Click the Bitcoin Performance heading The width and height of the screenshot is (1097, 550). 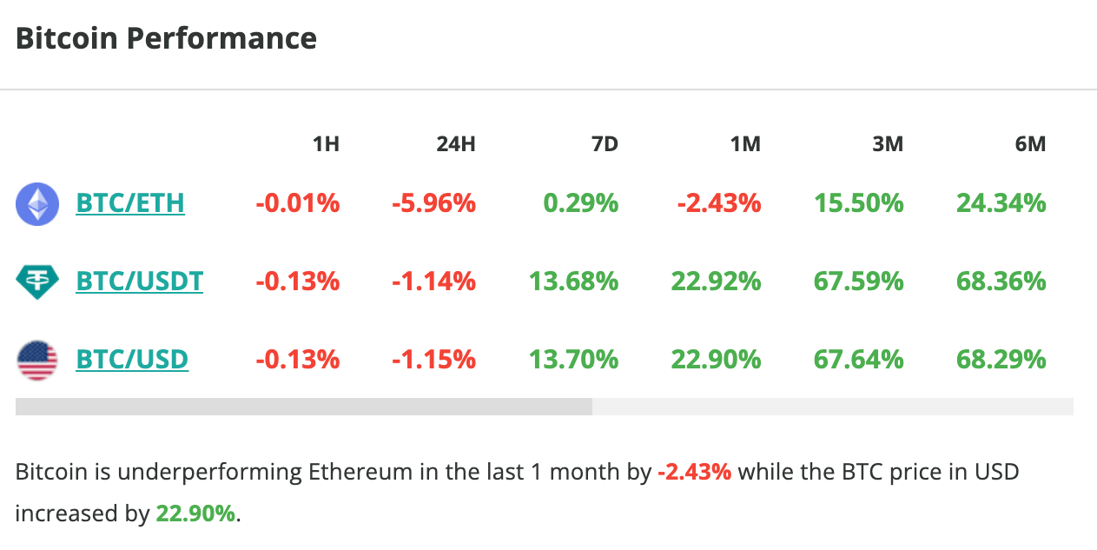[x=166, y=39]
